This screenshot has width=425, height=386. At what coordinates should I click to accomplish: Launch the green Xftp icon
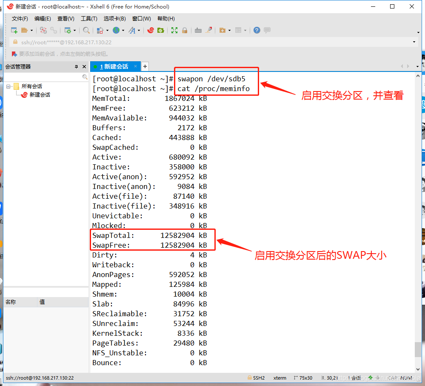[161, 30]
